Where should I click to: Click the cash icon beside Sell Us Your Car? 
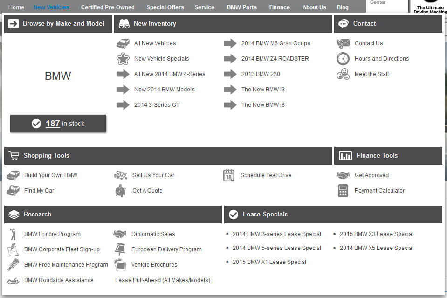(x=121, y=175)
